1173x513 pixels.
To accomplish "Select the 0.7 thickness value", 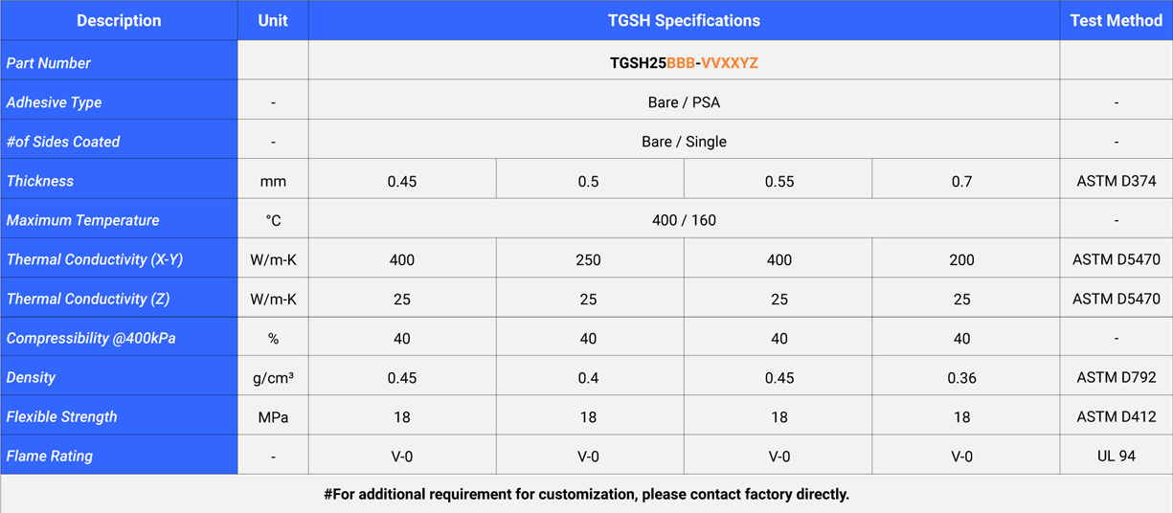I will [961, 181].
